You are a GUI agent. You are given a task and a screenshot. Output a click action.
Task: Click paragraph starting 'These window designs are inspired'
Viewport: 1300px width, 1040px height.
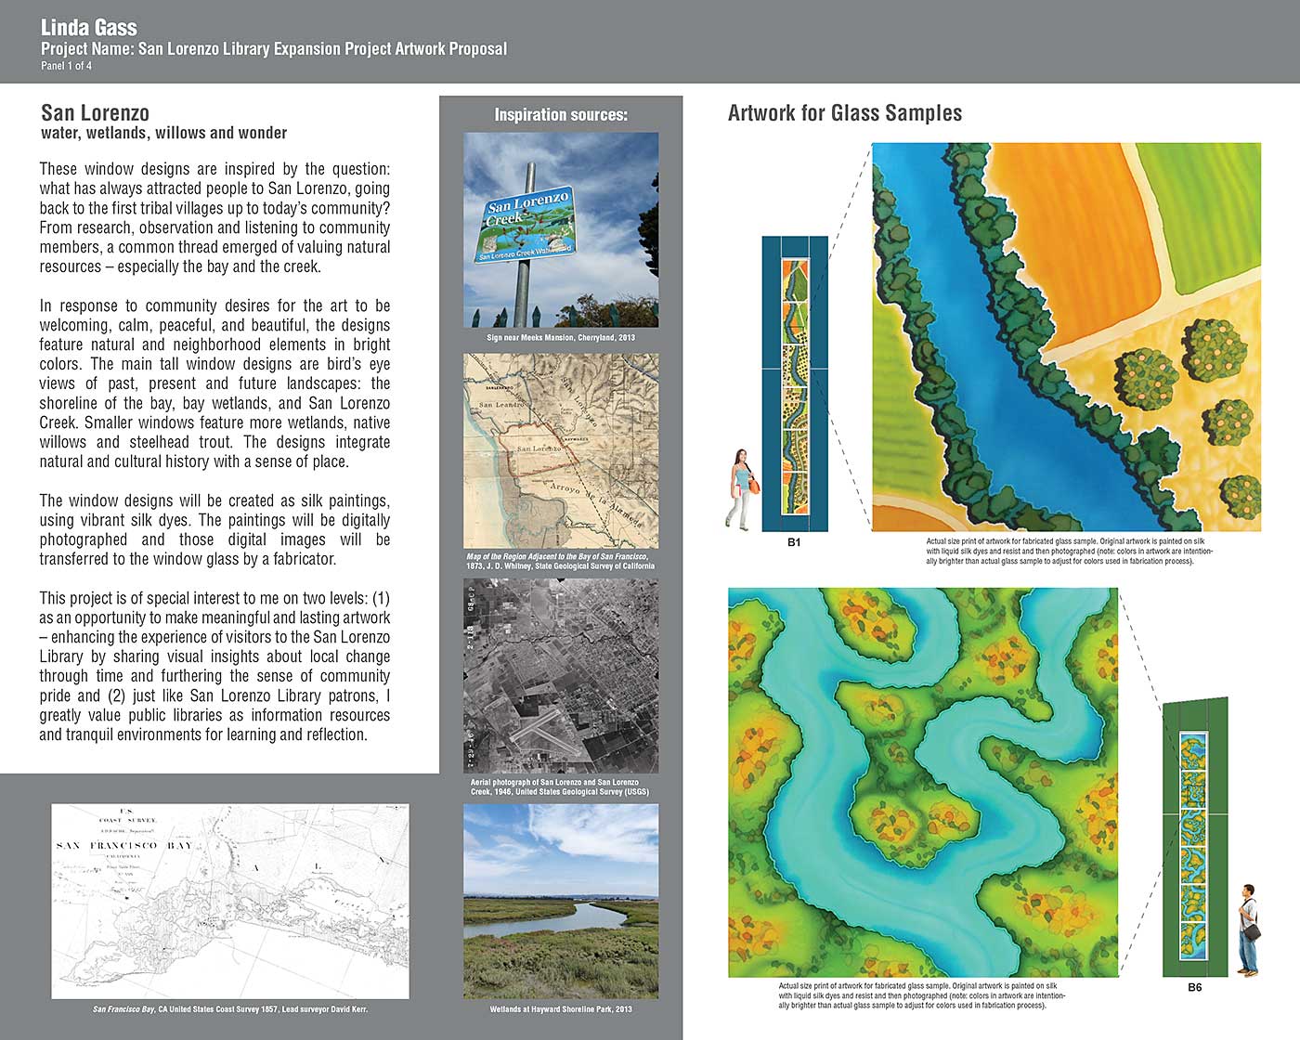tap(214, 217)
